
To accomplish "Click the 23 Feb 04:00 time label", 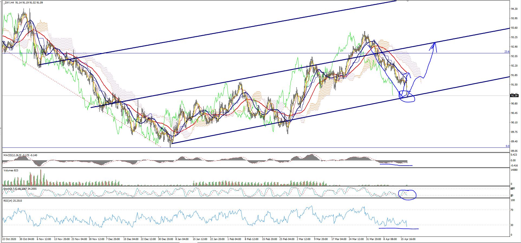I will (287, 239).
